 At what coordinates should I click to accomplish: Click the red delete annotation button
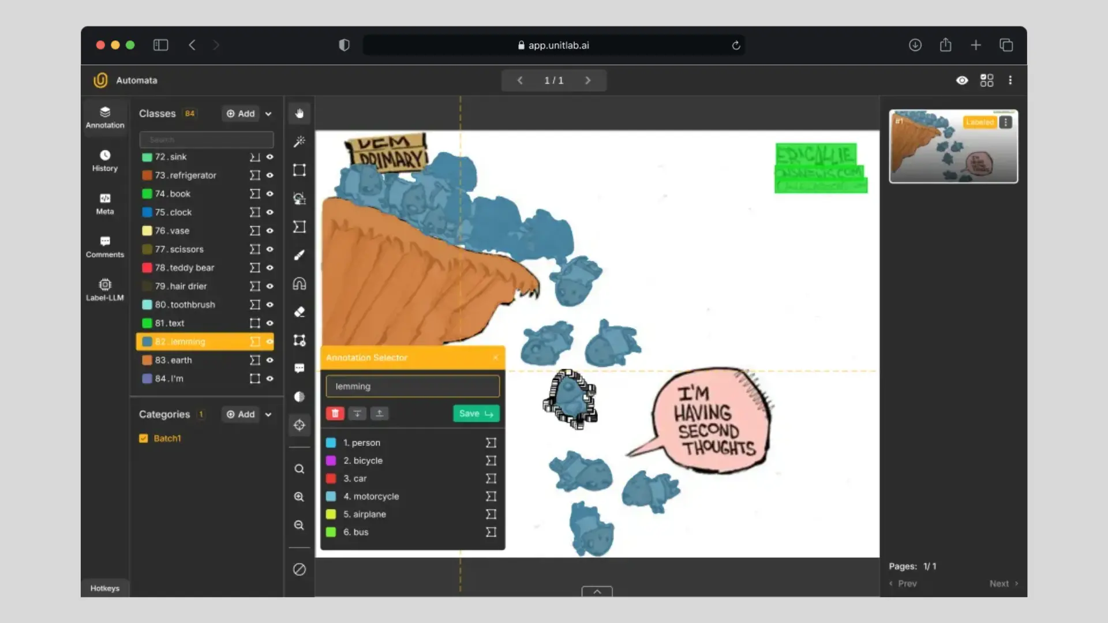pyautogui.click(x=335, y=414)
